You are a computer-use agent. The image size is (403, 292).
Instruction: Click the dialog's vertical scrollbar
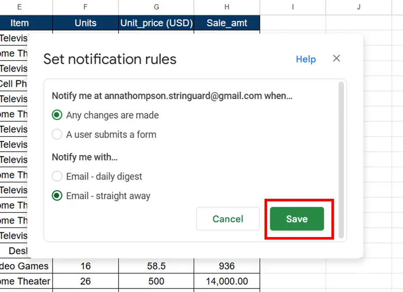click(x=341, y=160)
